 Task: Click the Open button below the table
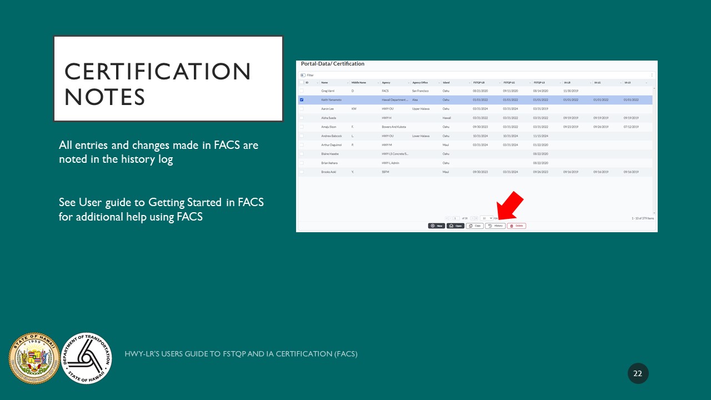[x=455, y=226]
